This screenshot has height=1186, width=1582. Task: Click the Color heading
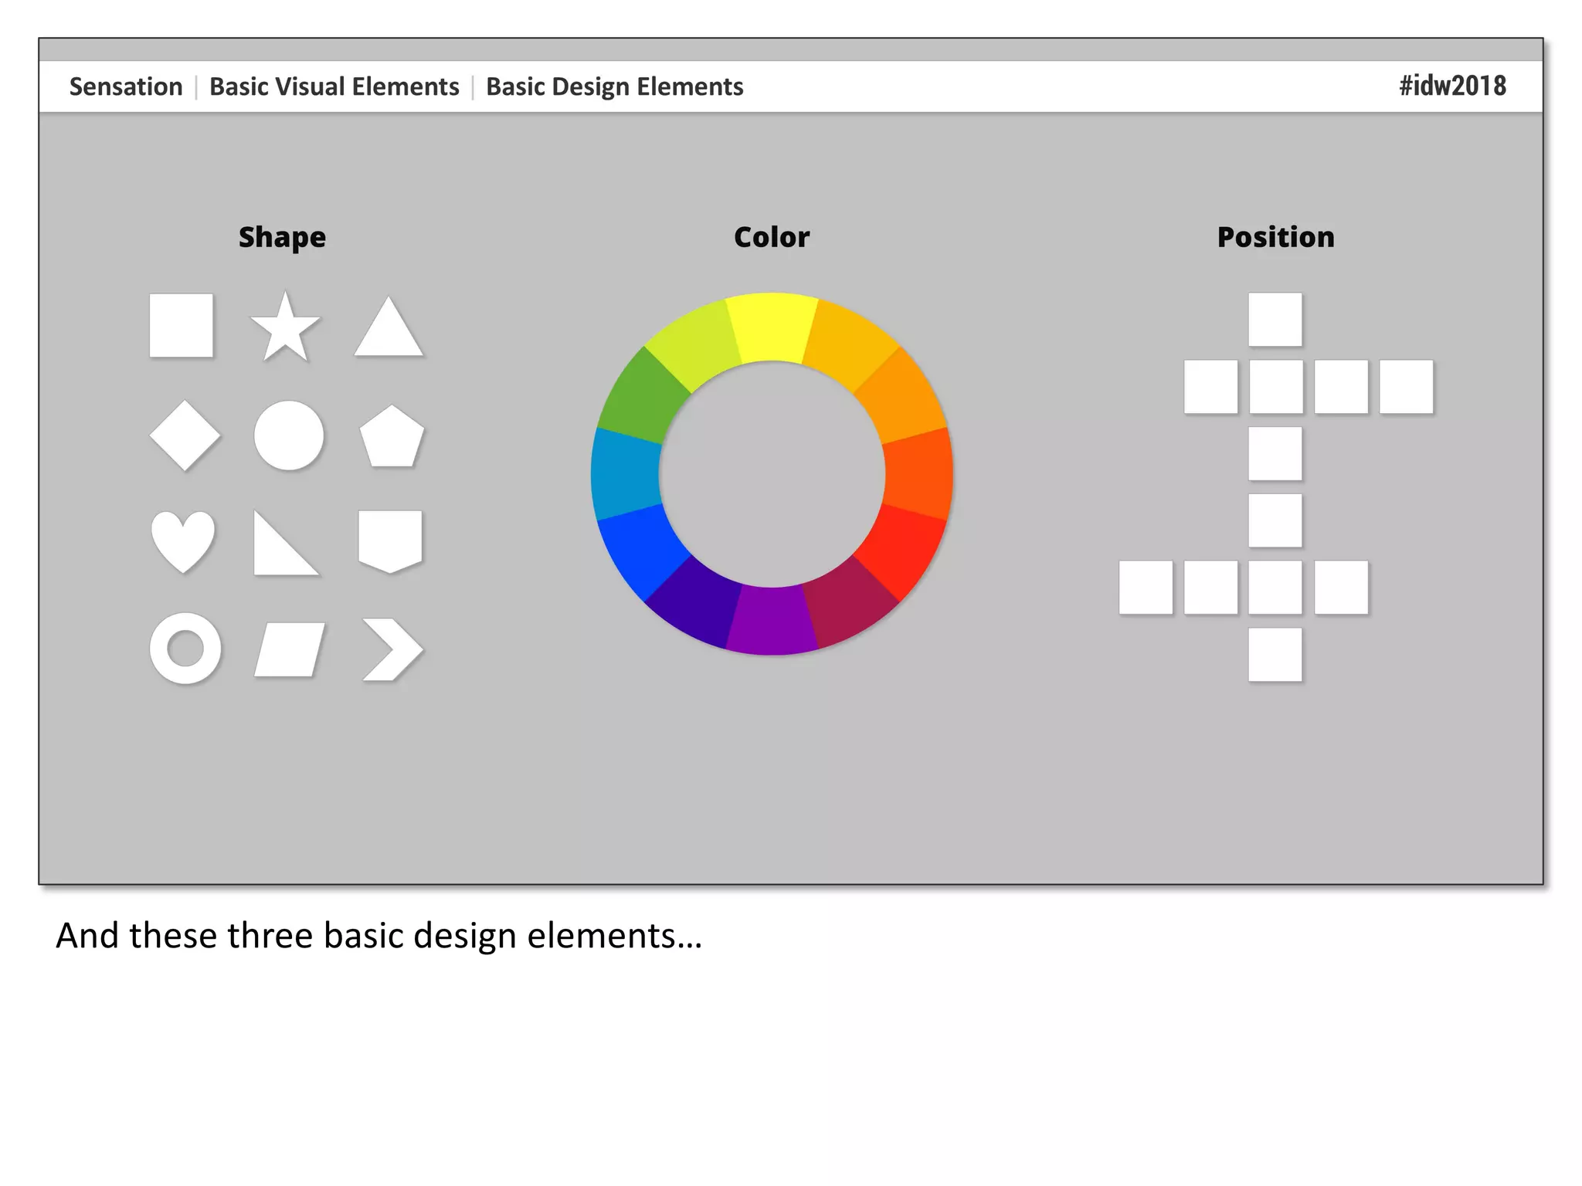772,237
